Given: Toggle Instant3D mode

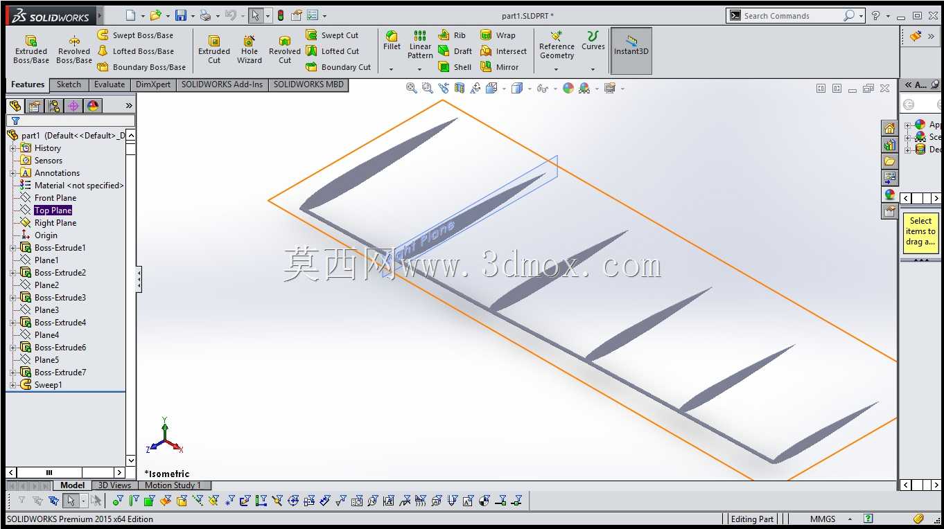Looking at the screenshot, I should point(631,51).
